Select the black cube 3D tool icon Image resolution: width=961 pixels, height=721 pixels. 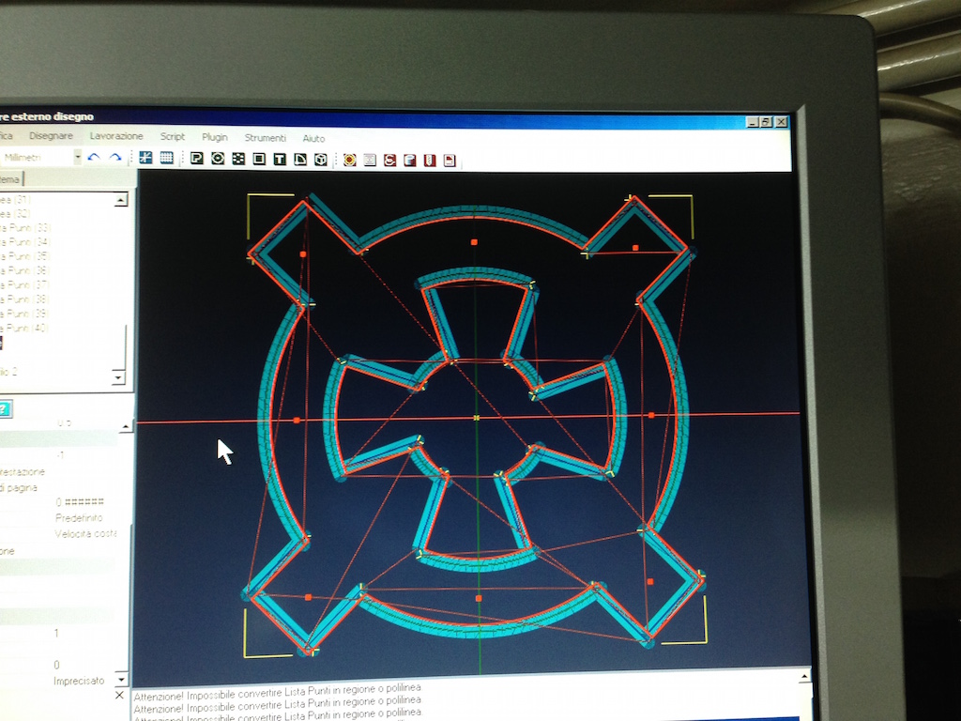[321, 160]
